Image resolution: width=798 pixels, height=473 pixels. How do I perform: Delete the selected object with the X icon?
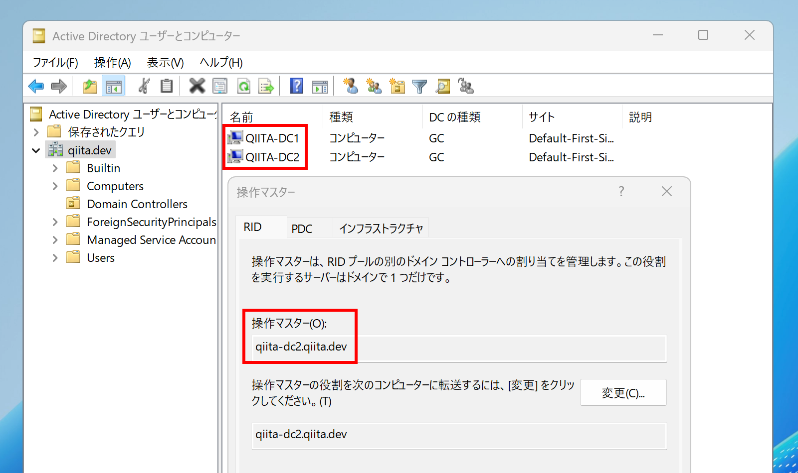pos(197,86)
